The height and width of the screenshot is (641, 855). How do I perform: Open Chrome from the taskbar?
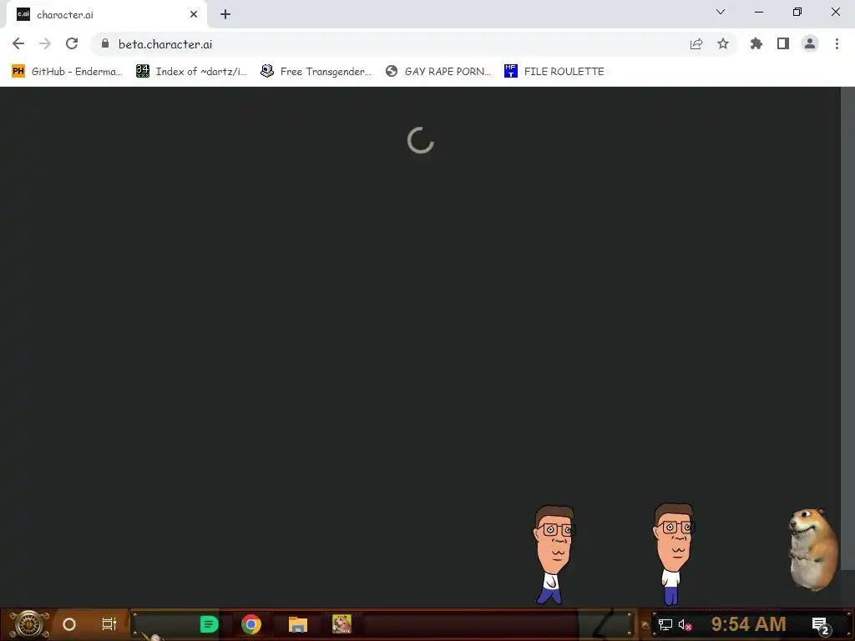coord(251,624)
